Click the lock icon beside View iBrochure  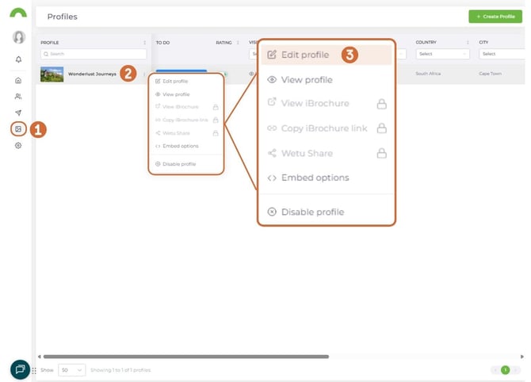381,104
